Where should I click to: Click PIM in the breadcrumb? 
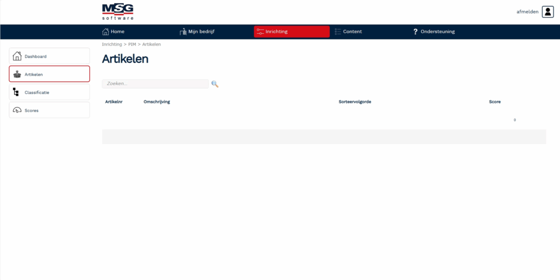click(x=132, y=44)
